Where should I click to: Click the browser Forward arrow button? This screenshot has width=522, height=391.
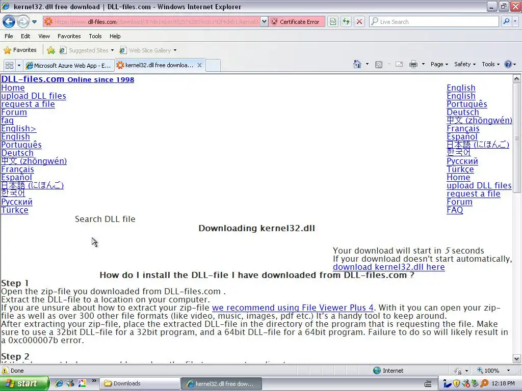23,21
